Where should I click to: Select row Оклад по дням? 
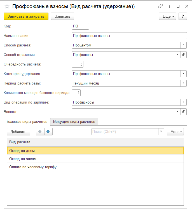click(95, 151)
